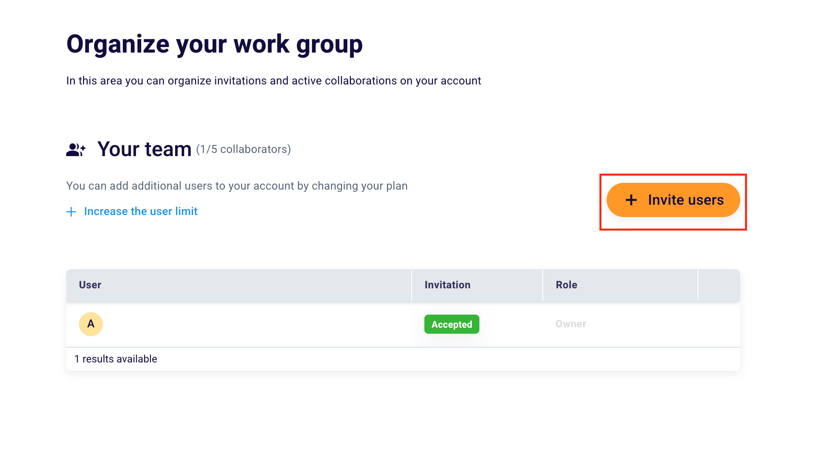This screenshot has width=816, height=454.
Task: Select the Role column header
Action: pos(566,285)
